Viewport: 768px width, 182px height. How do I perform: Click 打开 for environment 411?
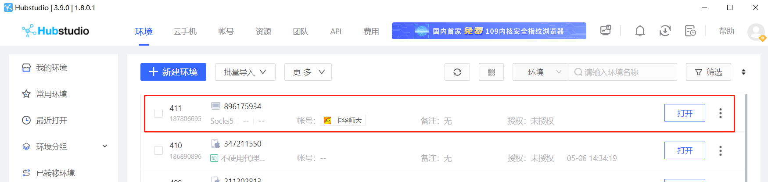[x=685, y=113]
